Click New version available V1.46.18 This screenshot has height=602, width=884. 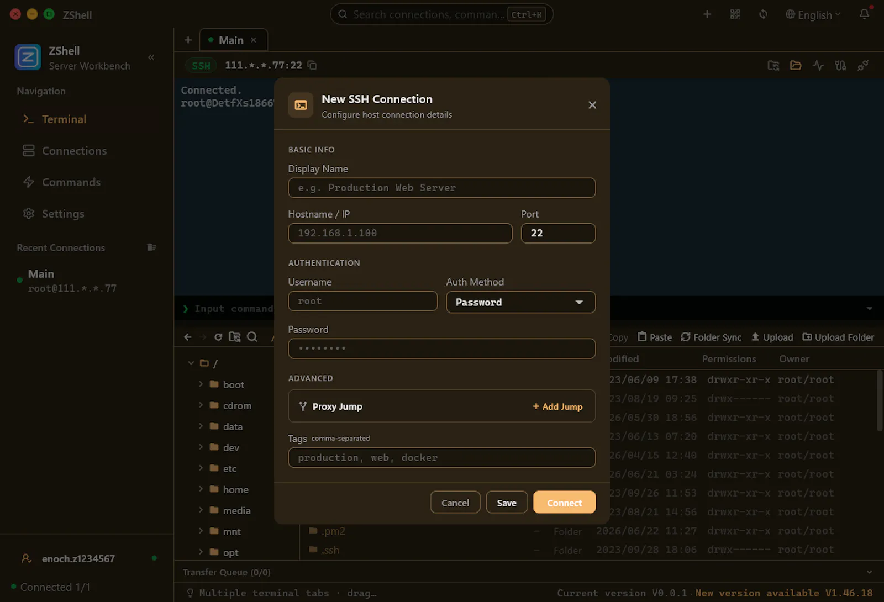click(784, 593)
